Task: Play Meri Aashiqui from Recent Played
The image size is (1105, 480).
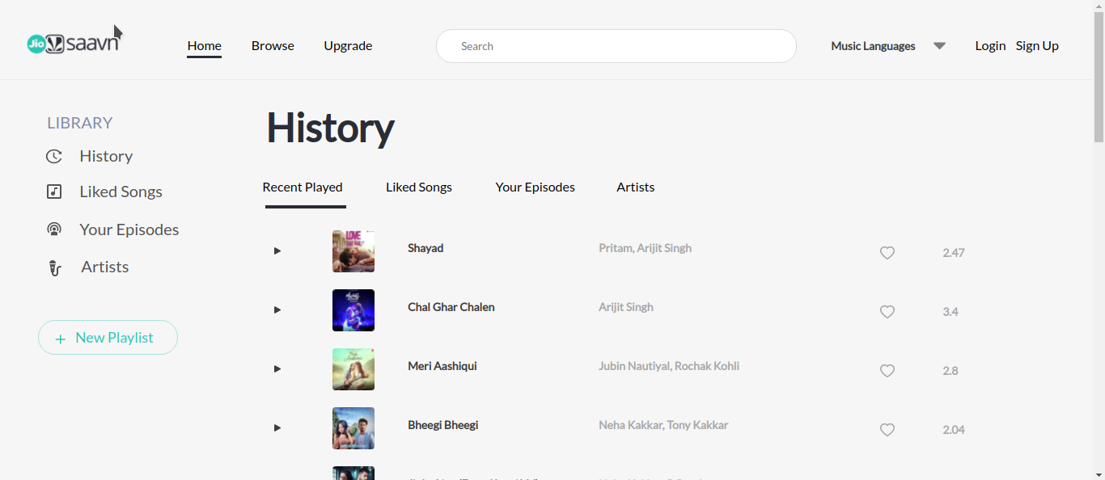Action: [x=277, y=368]
